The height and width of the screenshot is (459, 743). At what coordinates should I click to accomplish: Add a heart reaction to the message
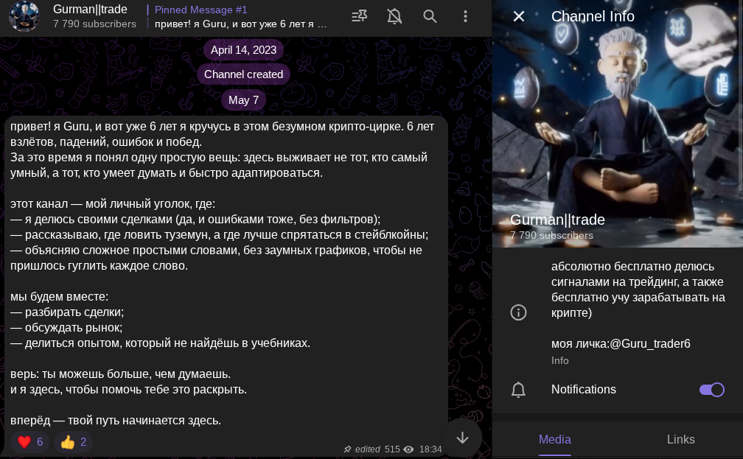[29, 442]
